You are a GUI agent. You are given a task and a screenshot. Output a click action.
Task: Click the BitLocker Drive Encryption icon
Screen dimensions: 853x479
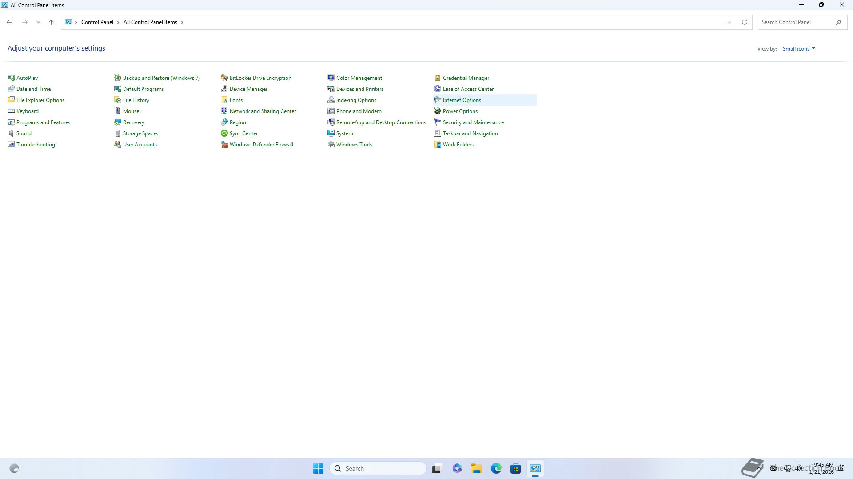point(224,78)
